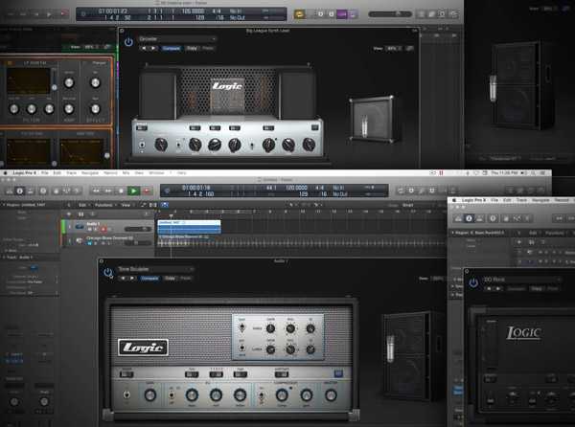Toggle the Inspector 'i' icon in main control bar
The height and width of the screenshot is (427, 575).
click(20, 191)
